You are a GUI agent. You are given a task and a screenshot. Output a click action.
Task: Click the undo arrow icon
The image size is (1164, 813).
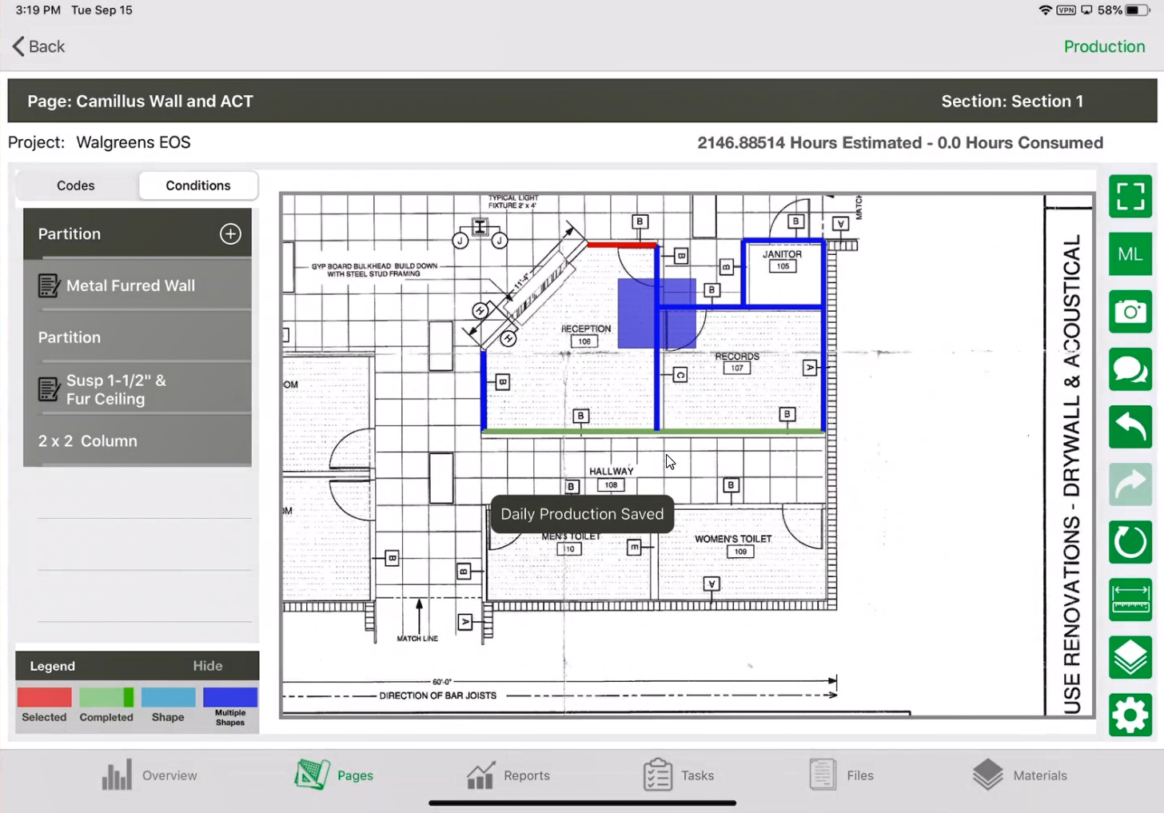(1130, 427)
